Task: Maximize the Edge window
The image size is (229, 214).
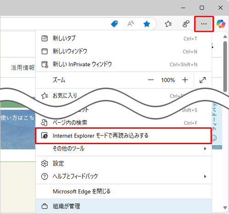Action: (x=202, y=8)
